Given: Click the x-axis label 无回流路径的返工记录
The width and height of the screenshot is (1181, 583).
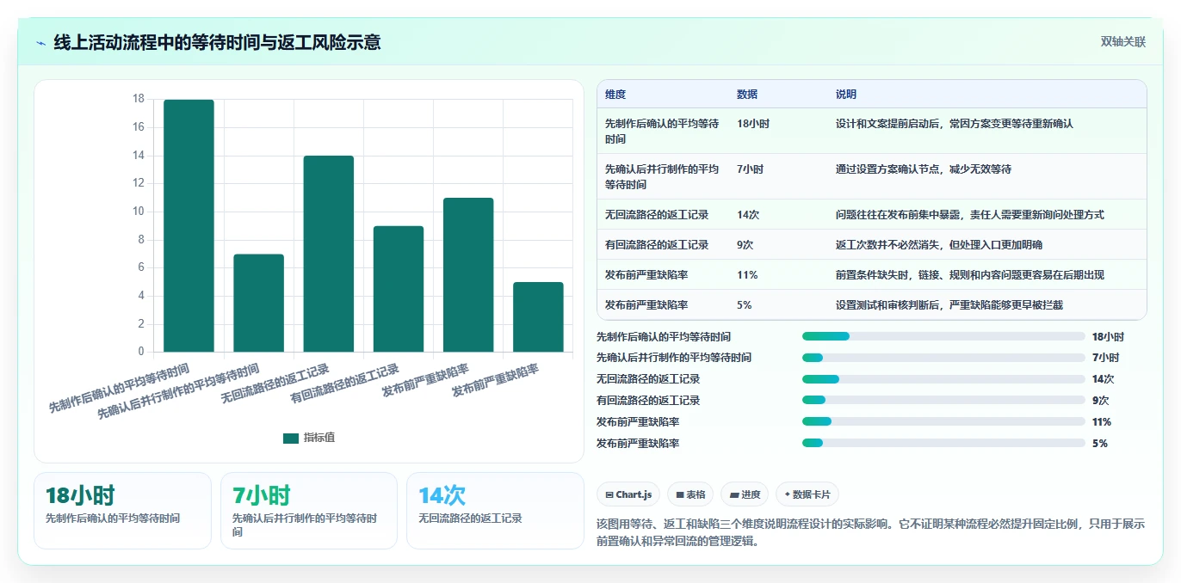Looking at the screenshot, I should [275, 384].
